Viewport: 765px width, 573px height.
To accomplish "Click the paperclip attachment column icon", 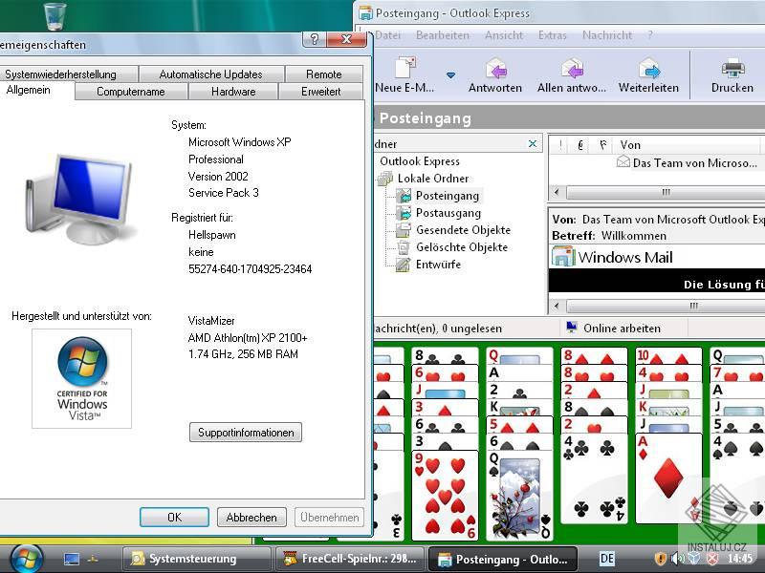I will 580,144.
